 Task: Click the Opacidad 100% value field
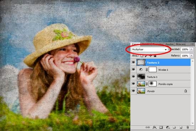(x=185, y=49)
